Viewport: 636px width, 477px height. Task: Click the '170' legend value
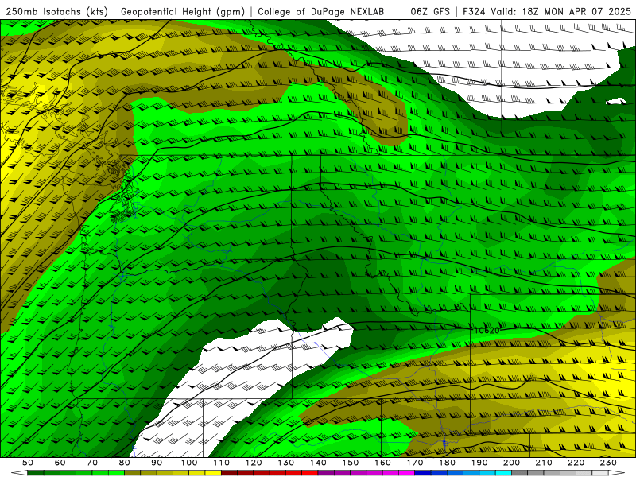(415, 463)
